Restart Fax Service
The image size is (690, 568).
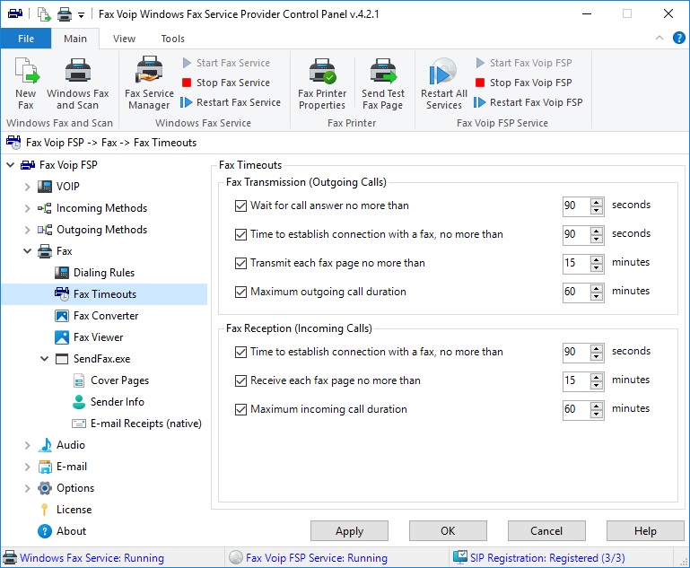pyautogui.click(x=231, y=102)
